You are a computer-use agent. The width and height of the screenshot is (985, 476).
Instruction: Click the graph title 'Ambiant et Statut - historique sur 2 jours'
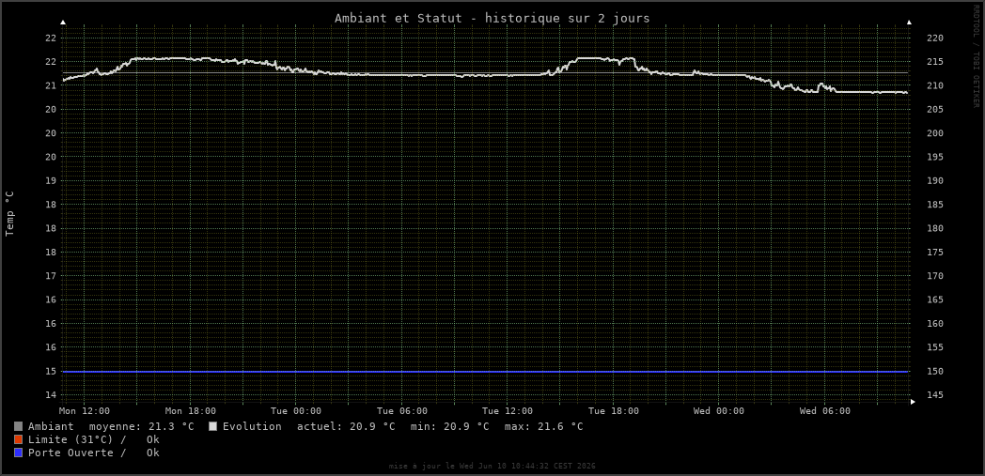pyautogui.click(x=492, y=18)
